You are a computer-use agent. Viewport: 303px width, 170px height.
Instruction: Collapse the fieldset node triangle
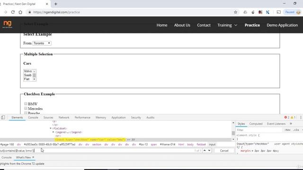click(x=51, y=128)
